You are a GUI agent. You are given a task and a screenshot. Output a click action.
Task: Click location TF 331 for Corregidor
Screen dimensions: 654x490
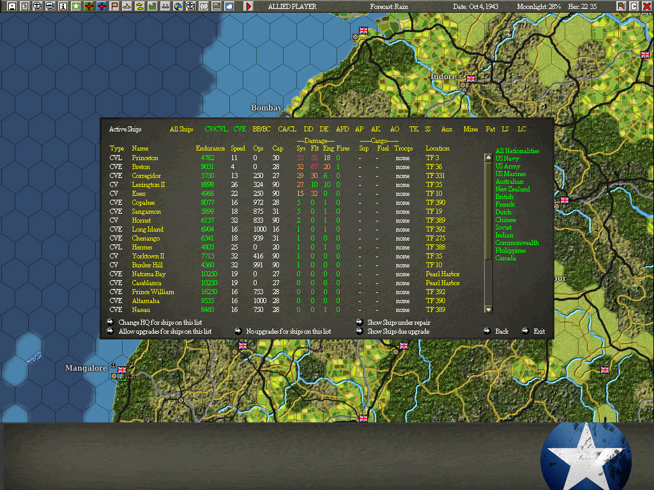435,176
